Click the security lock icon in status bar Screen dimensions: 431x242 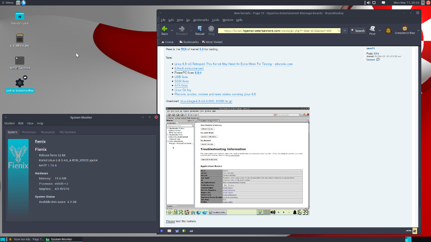point(415,231)
